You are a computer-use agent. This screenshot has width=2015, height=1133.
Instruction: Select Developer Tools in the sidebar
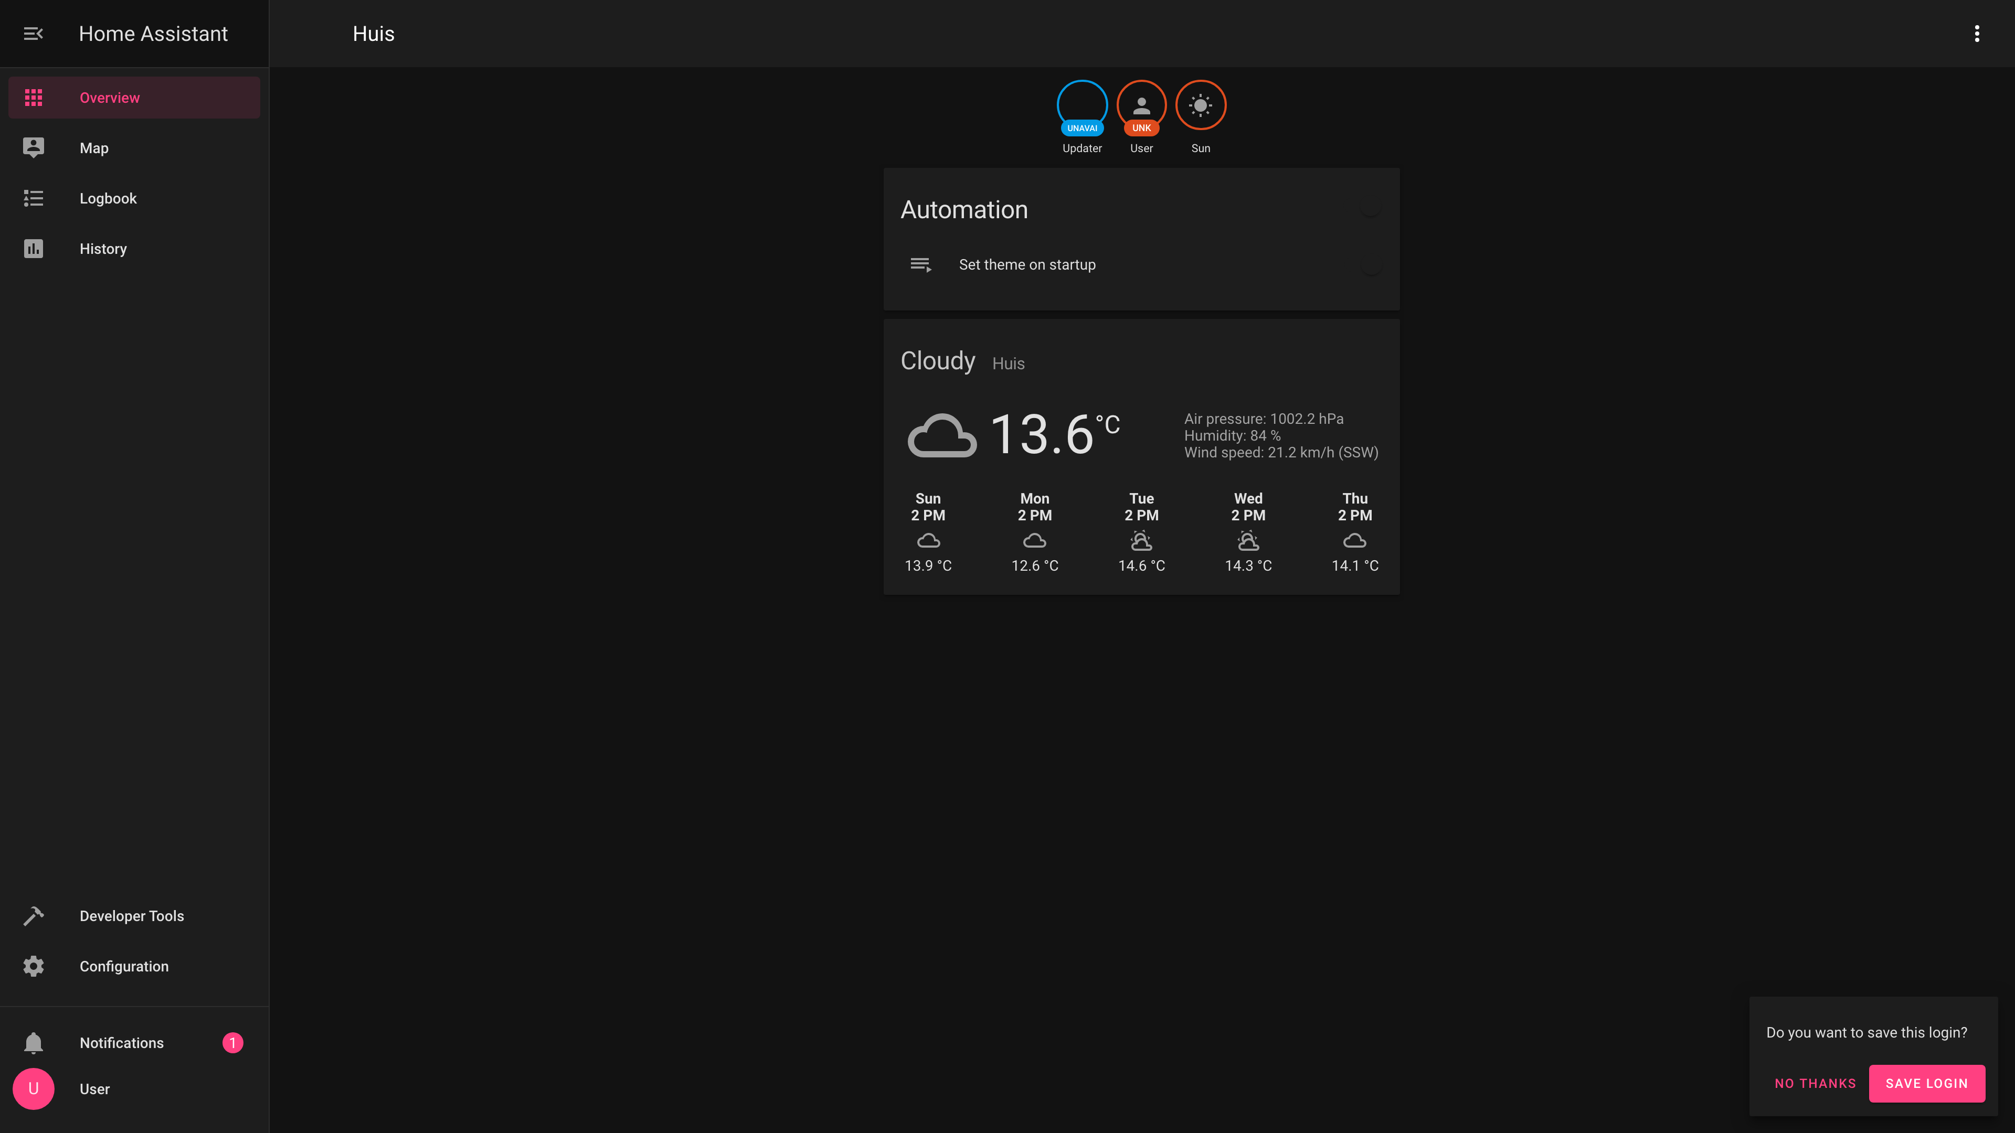click(x=134, y=916)
